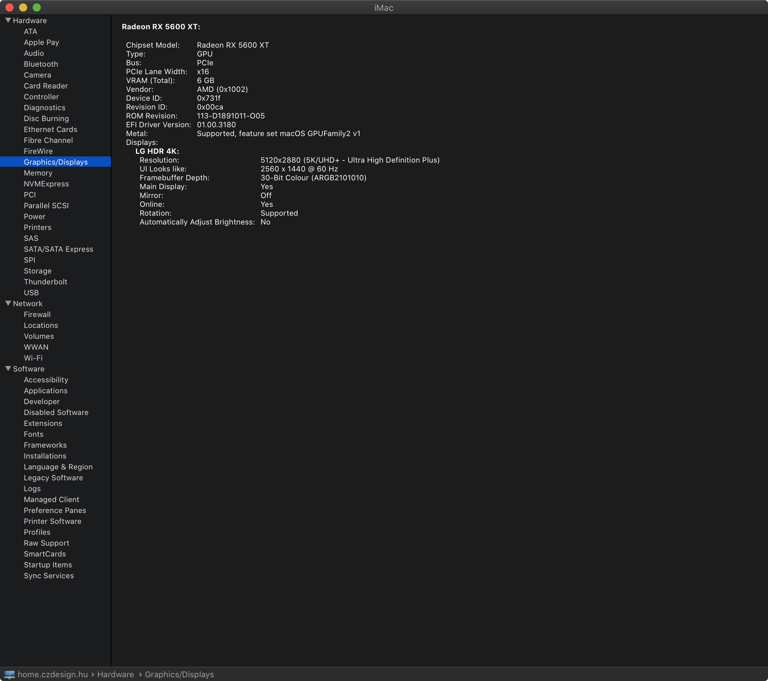Click the red close window button
Viewport: 768px width, 681px height.
point(10,7)
